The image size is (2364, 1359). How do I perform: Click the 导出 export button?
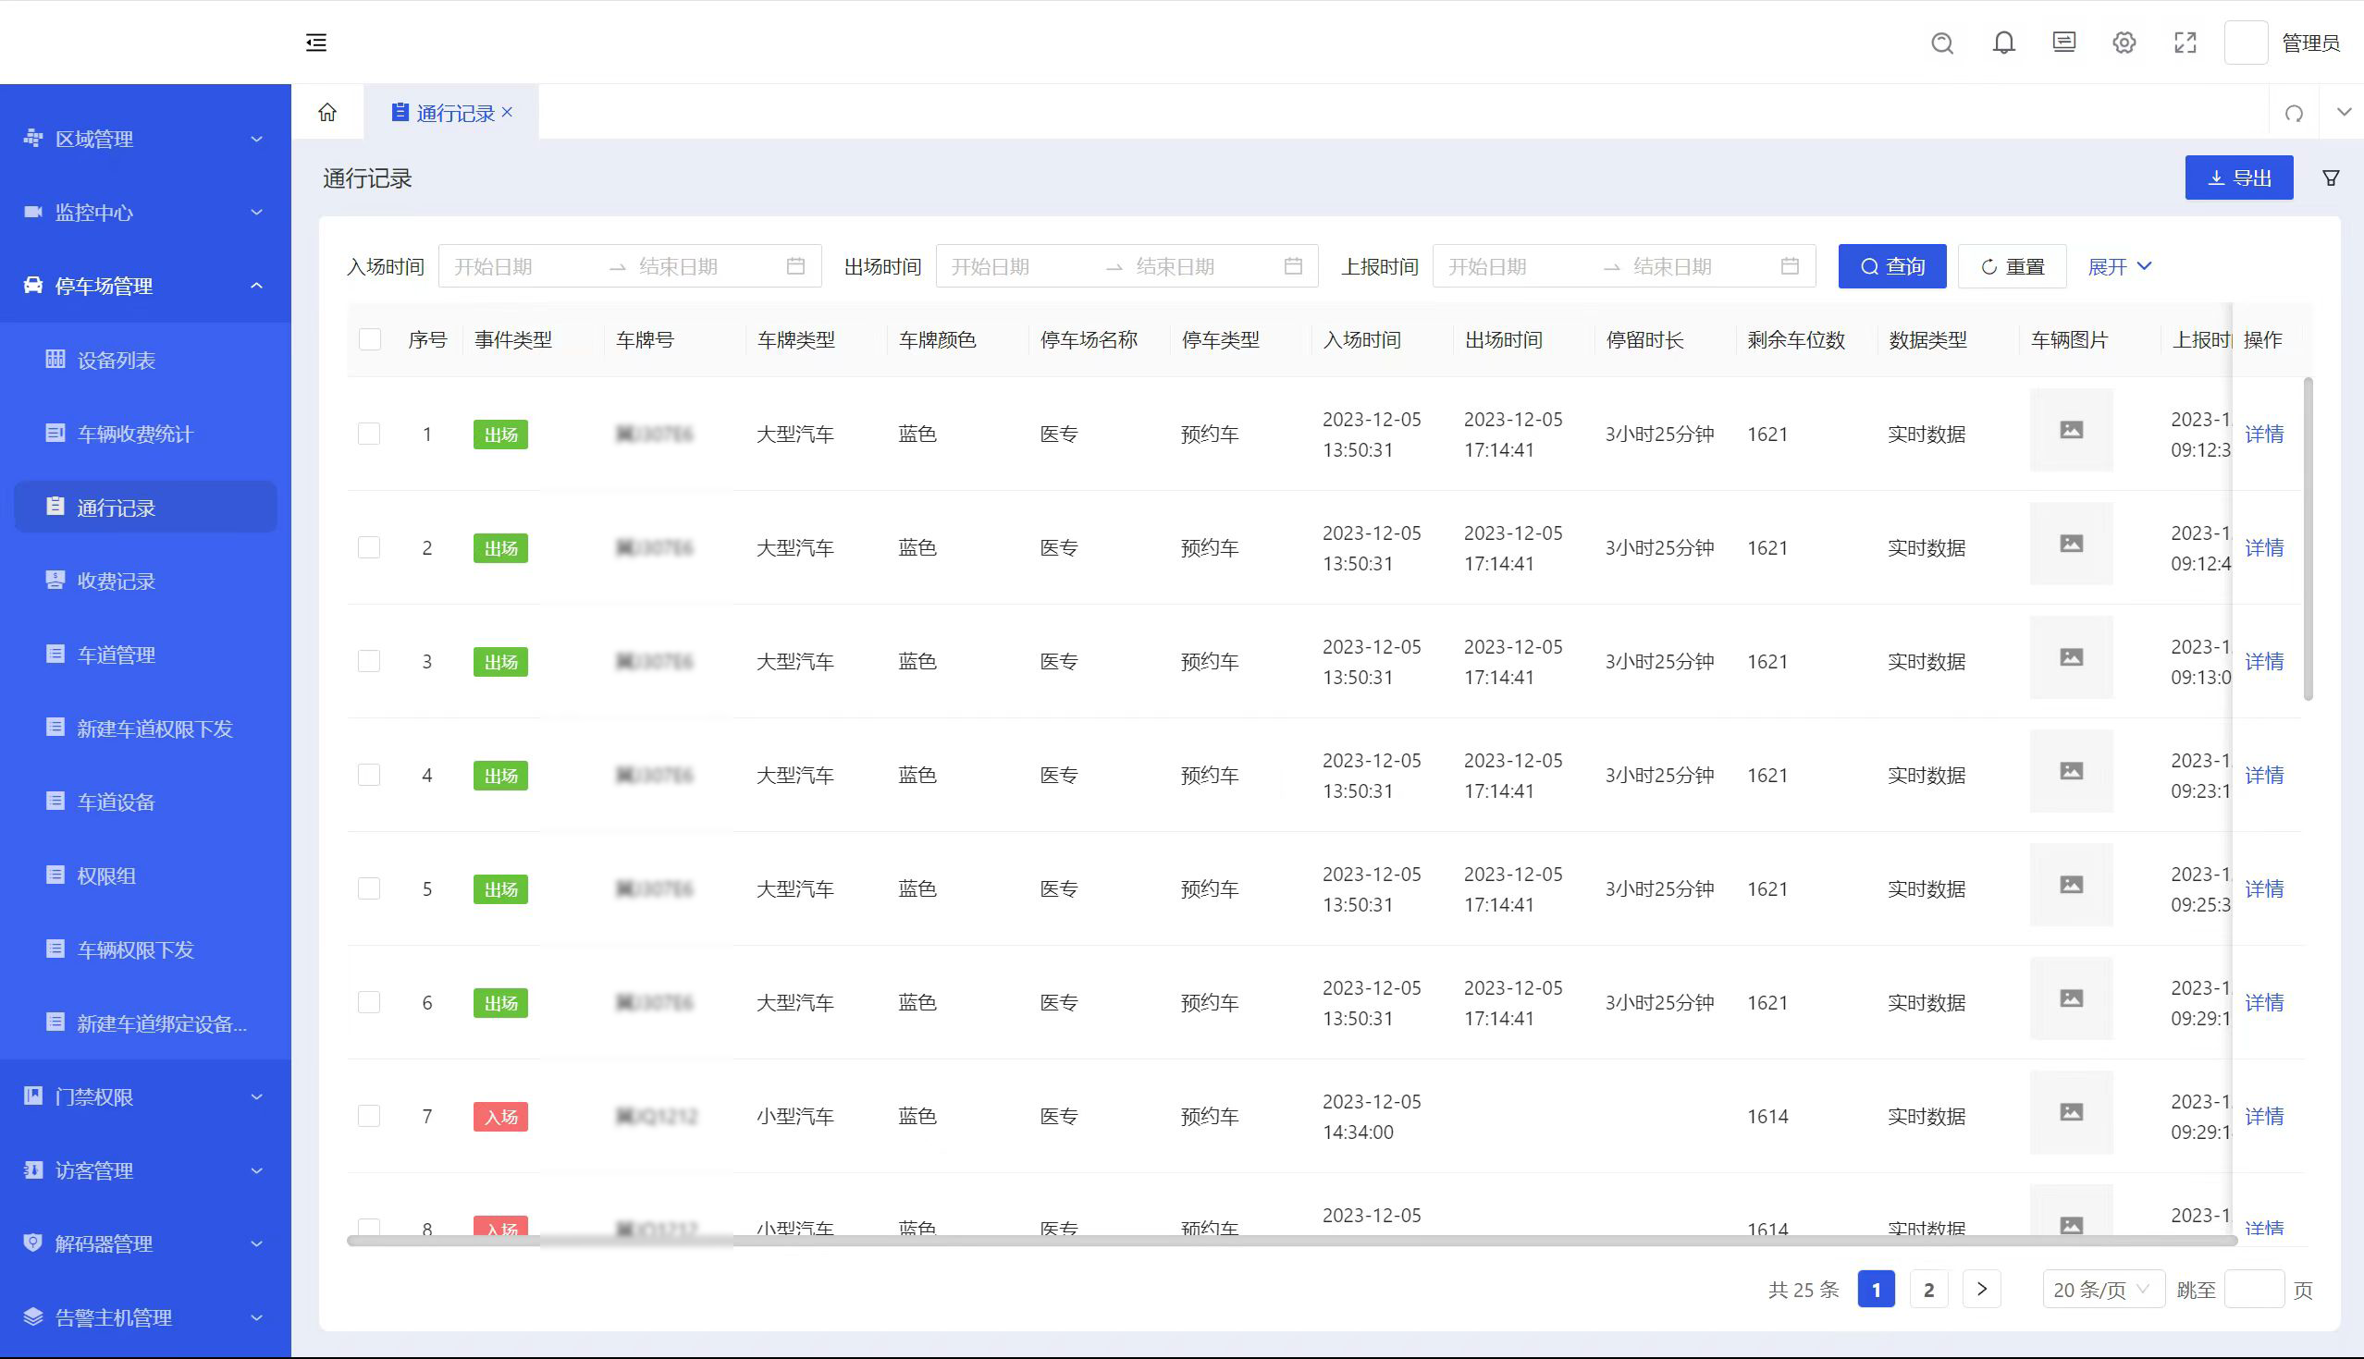[2239, 178]
